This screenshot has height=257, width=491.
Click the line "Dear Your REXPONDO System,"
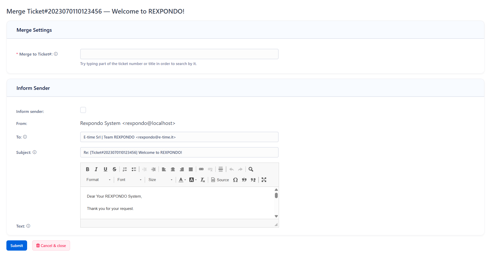coord(114,196)
